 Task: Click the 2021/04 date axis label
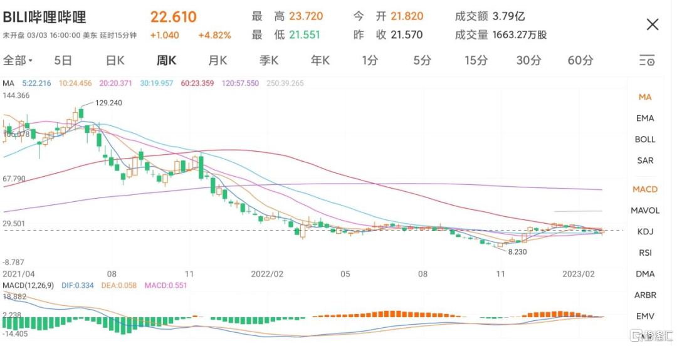[x=19, y=274]
